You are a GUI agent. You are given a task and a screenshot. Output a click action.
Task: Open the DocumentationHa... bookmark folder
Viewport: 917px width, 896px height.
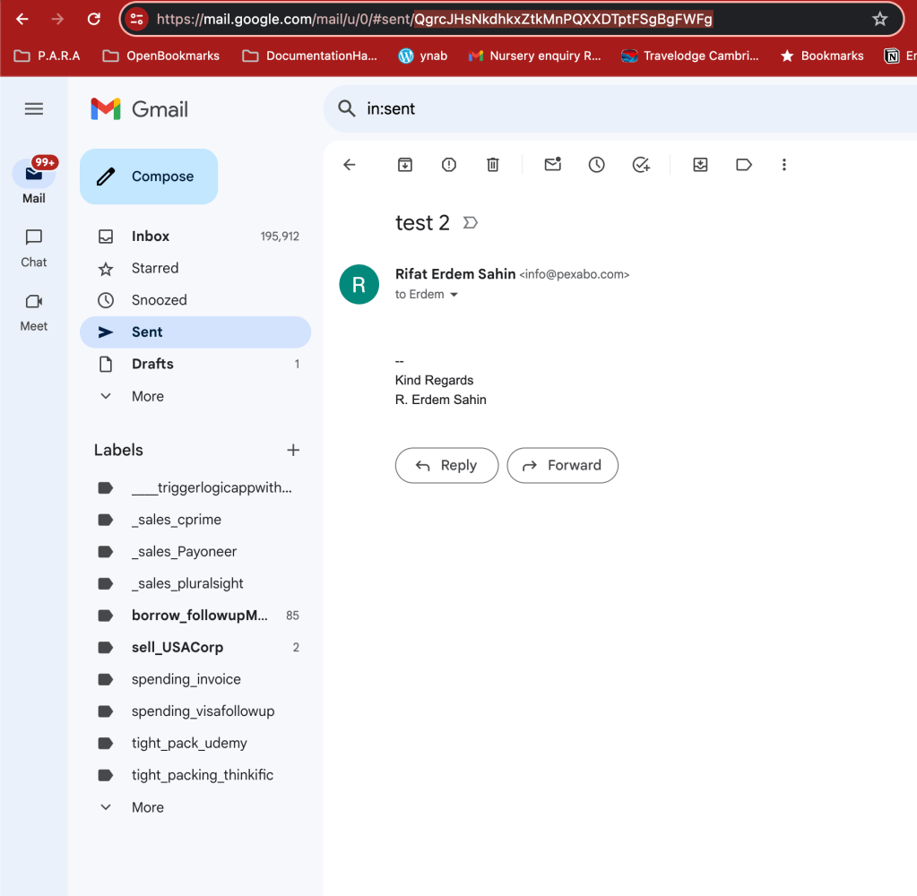click(310, 56)
